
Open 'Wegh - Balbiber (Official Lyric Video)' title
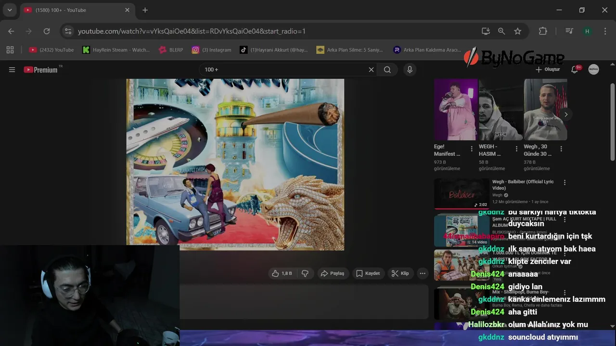tap(523, 185)
